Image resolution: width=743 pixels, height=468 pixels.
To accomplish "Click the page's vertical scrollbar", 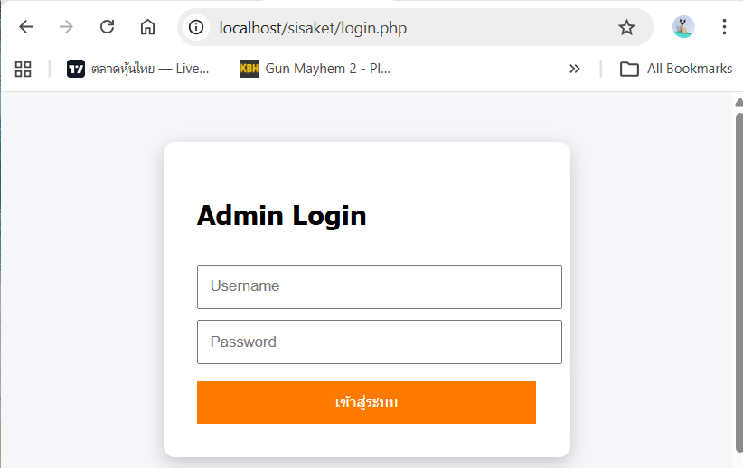I will tap(738, 271).
